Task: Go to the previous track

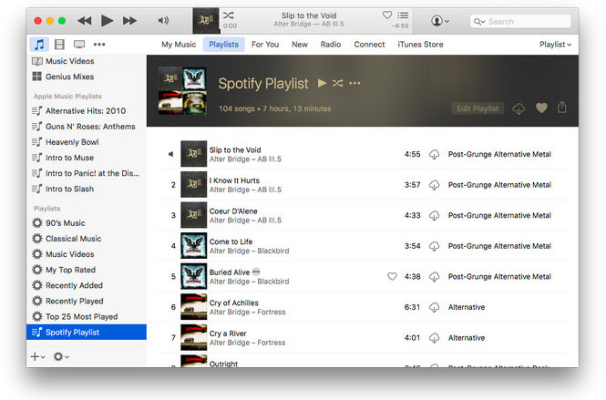Action: [x=85, y=20]
